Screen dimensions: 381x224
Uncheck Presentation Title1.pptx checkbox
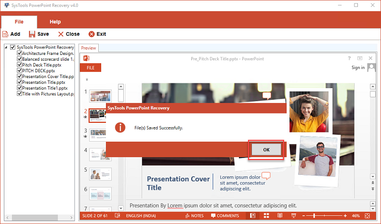(19, 88)
